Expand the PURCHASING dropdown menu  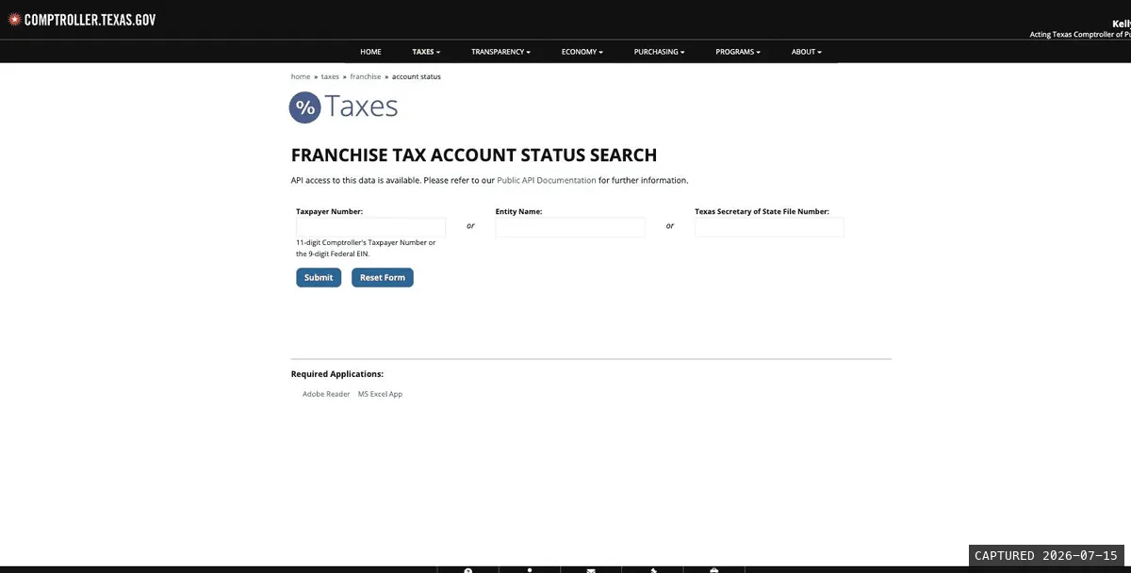659,52
